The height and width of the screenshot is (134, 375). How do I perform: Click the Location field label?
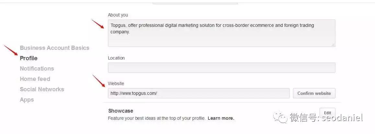click(x=116, y=58)
